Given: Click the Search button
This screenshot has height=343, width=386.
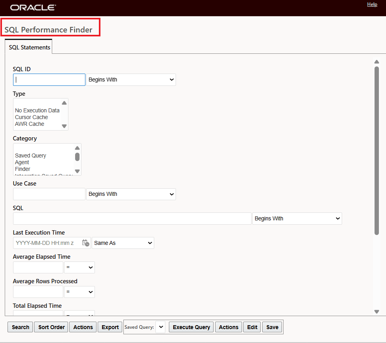Looking at the screenshot, I should coord(20,327).
